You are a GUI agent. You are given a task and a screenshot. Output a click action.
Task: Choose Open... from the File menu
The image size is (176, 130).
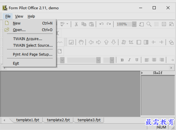coord(29,30)
